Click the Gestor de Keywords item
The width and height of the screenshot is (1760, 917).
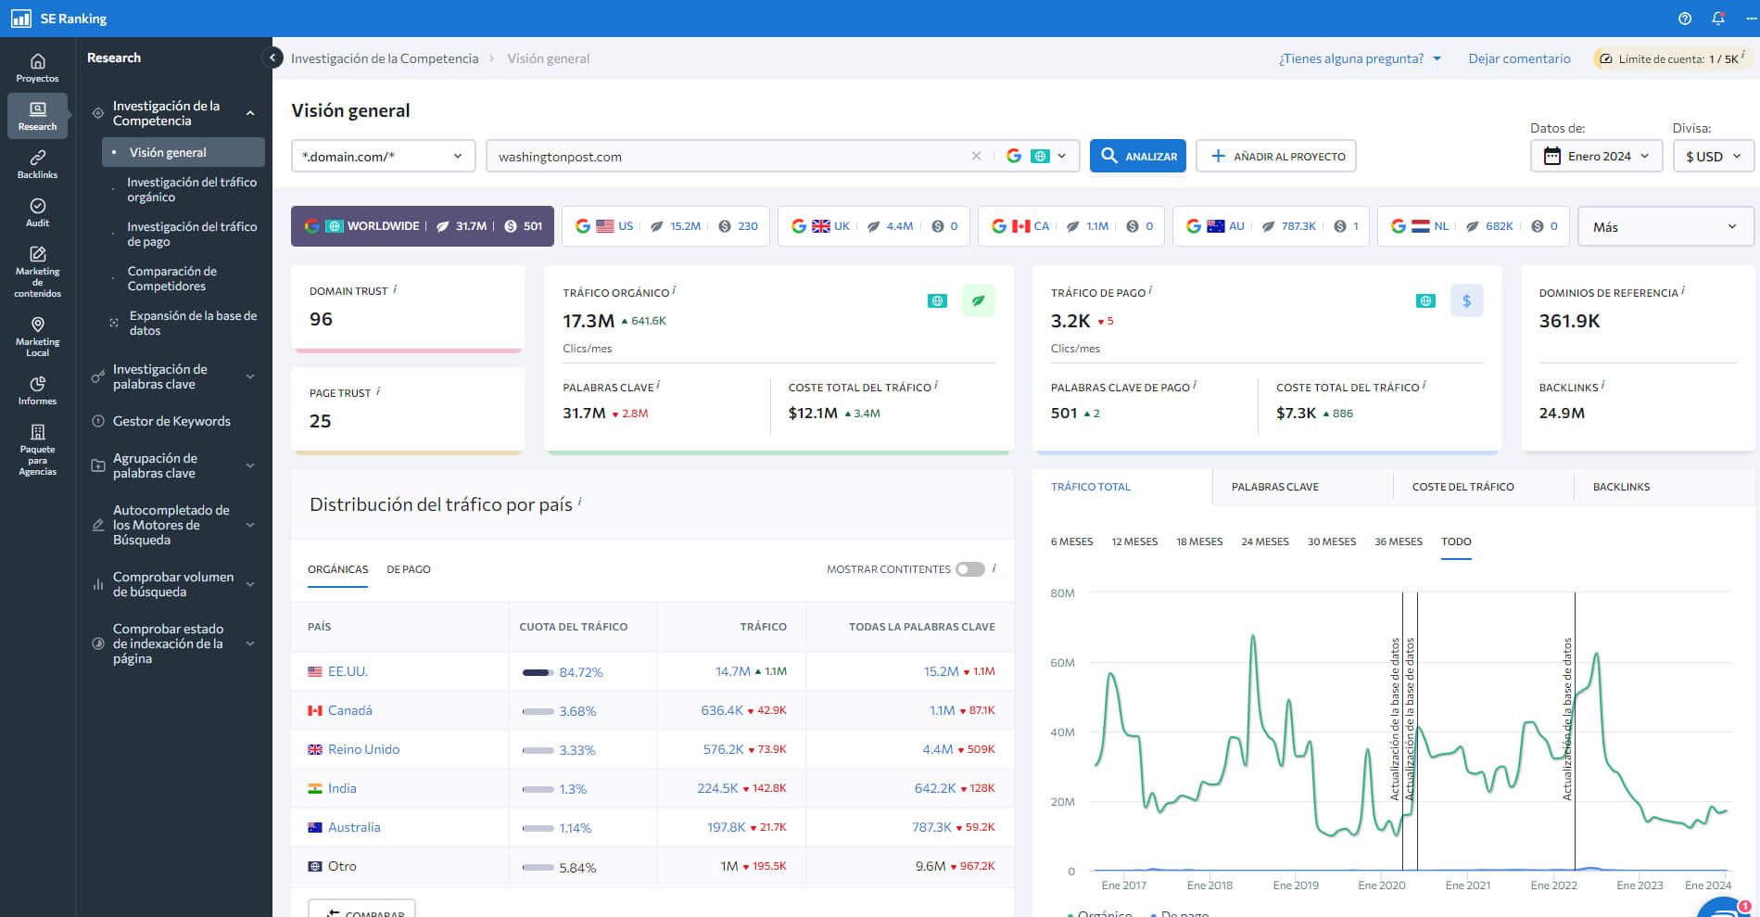pyautogui.click(x=171, y=421)
